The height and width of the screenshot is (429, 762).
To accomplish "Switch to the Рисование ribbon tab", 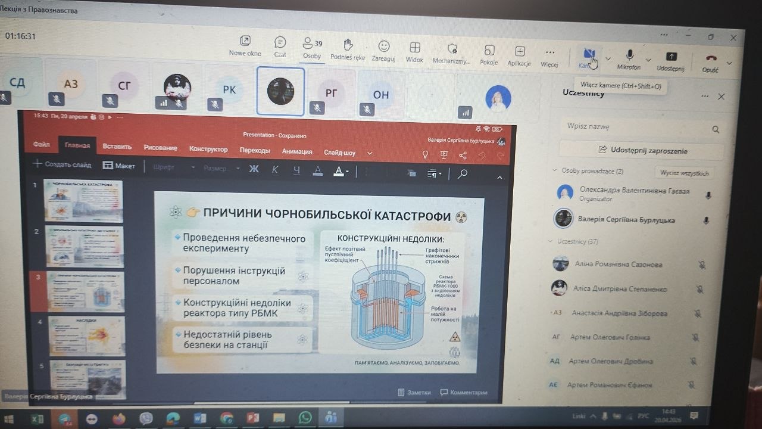I will 160,148.
